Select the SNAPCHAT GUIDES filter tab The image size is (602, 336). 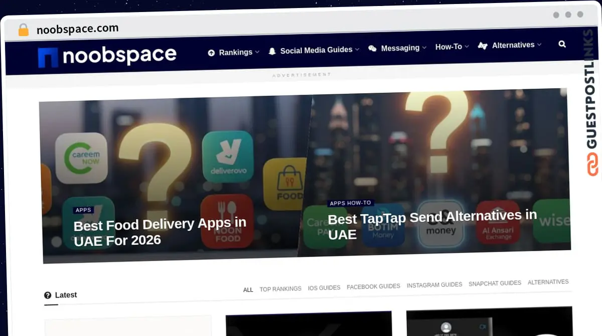(495, 283)
